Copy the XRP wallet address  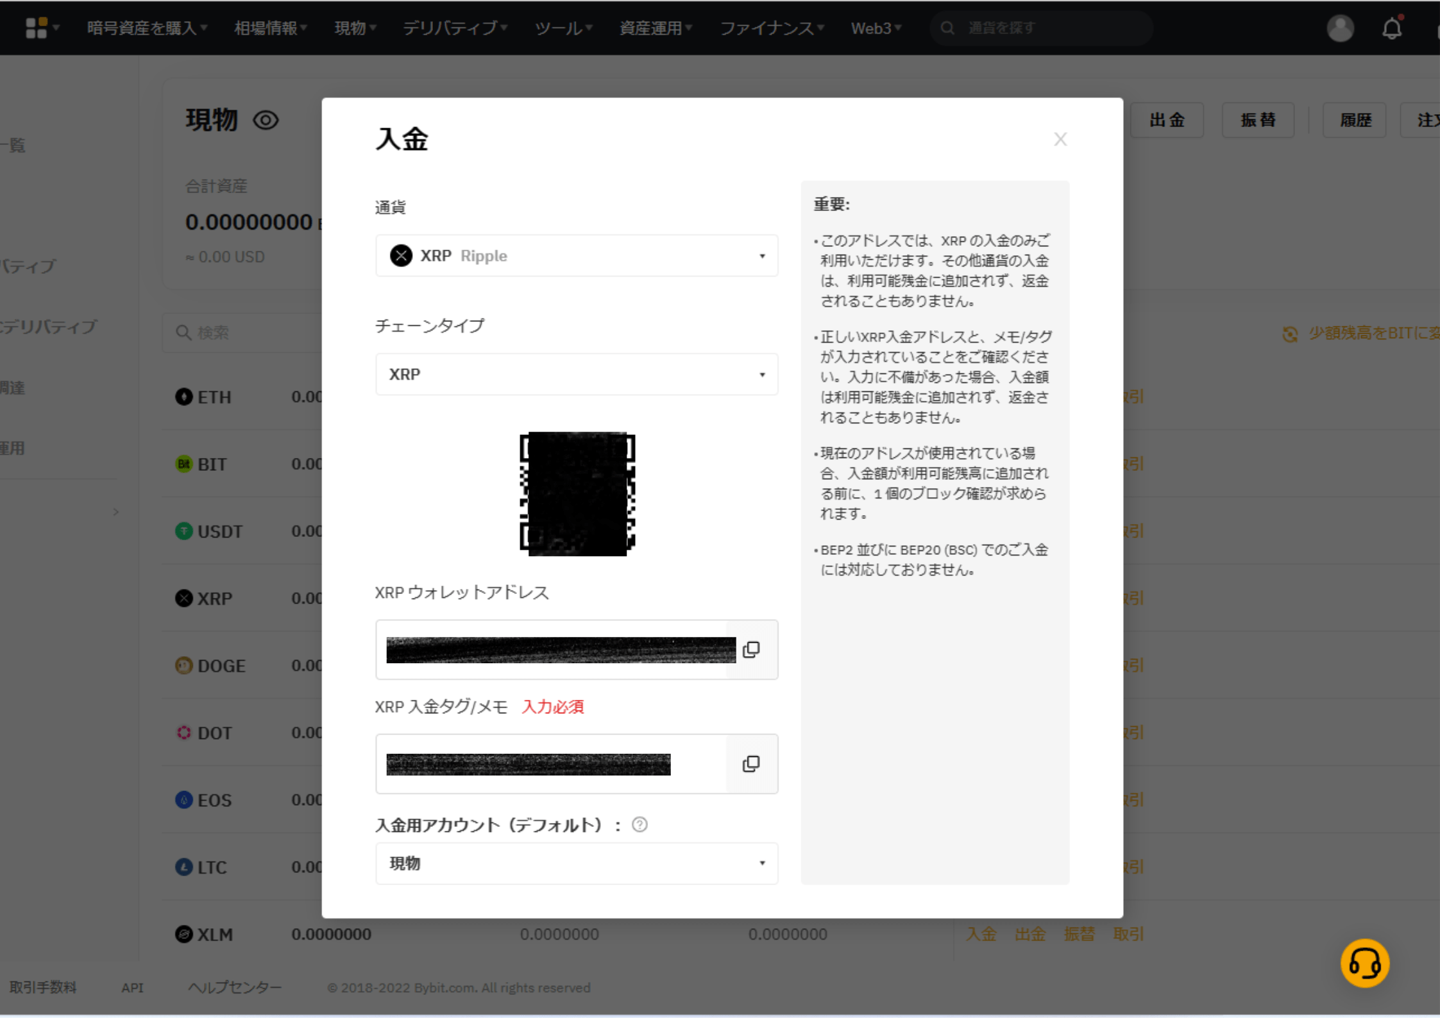point(751,649)
